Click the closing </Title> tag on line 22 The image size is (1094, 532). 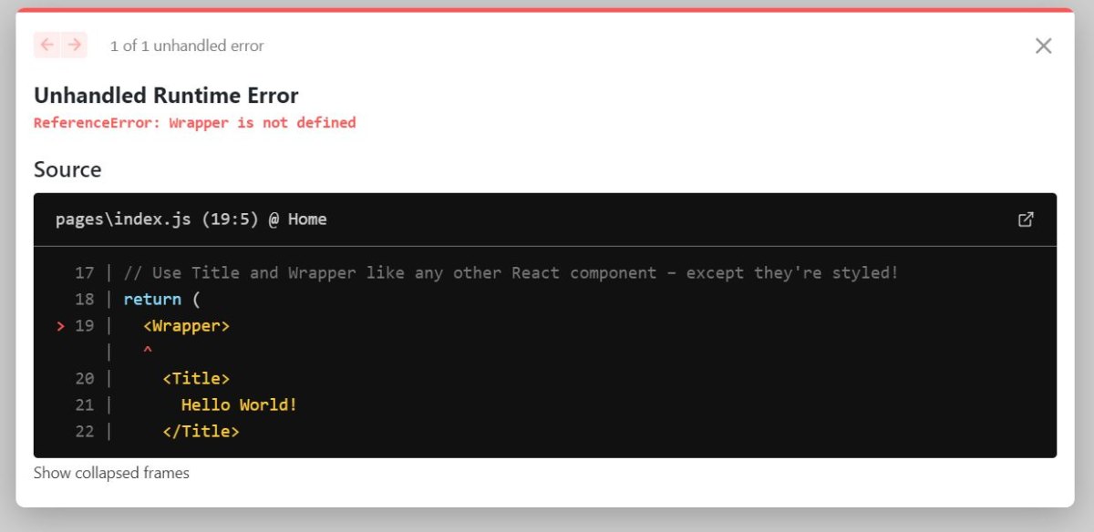point(201,431)
